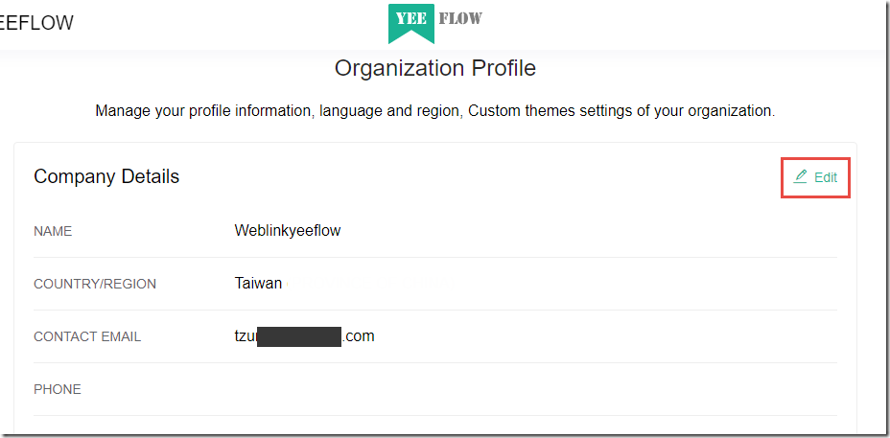Click the PHONE field label

pyautogui.click(x=58, y=390)
